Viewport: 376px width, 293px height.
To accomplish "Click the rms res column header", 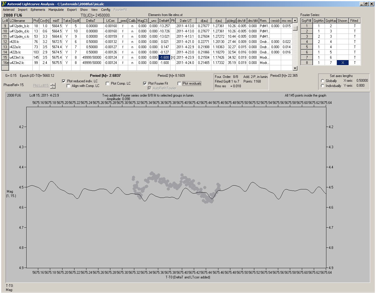I will pos(286,21).
